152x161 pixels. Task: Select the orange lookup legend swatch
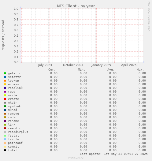(5, 81)
